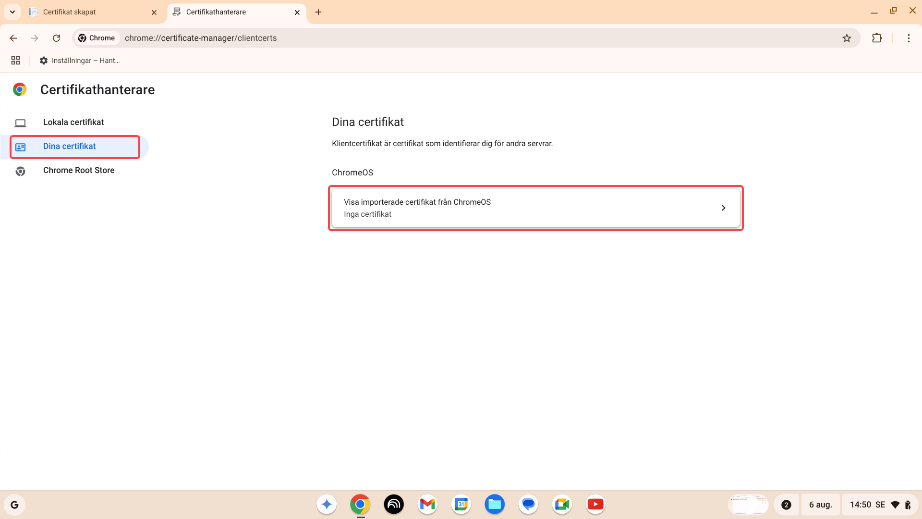
Task: Open the tab search dropdown arrow
Action: pyautogui.click(x=12, y=12)
